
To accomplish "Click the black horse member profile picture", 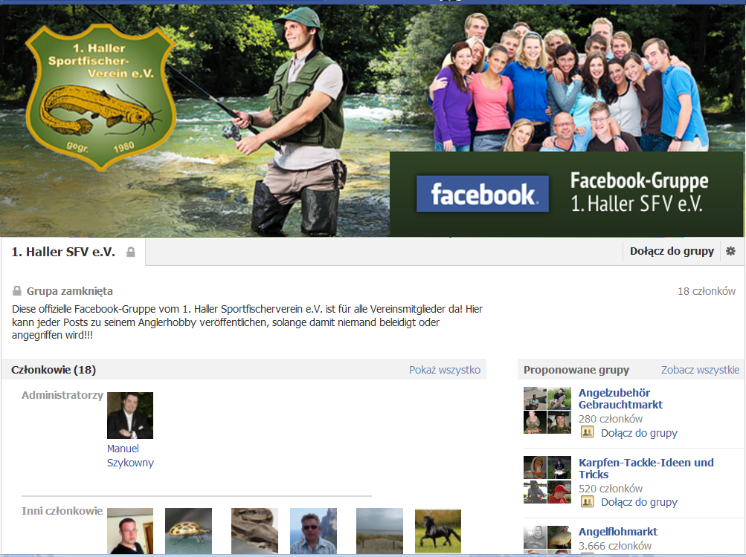I will [x=438, y=531].
